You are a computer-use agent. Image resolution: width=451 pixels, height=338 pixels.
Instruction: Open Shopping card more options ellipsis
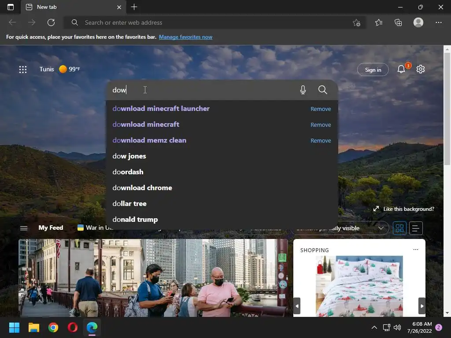(416, 250)
